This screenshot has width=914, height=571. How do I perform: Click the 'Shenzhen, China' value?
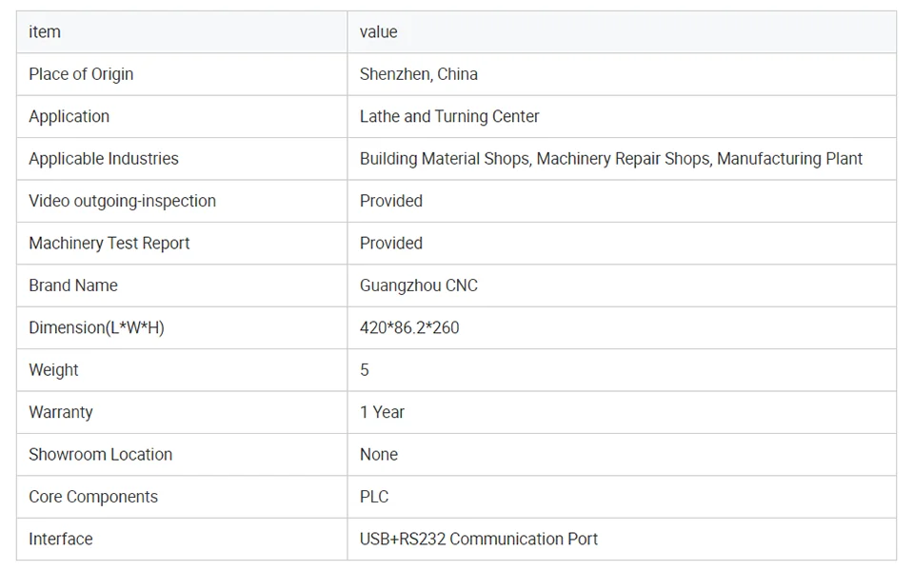pyautogui.click(x=419, y=74)
